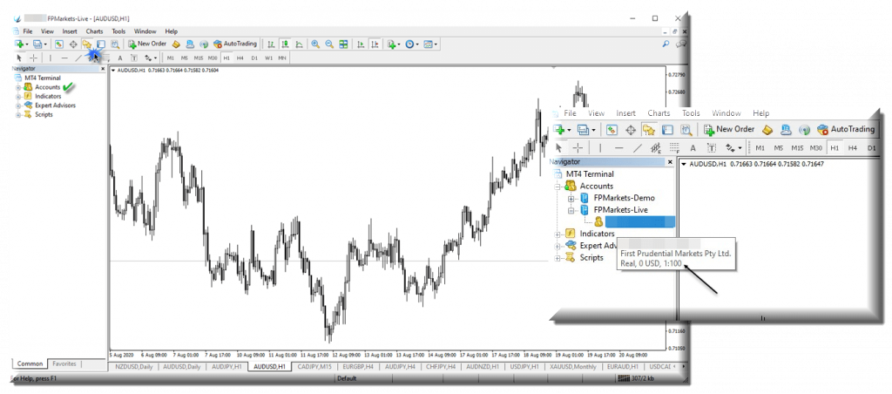Click the Tile Windows icon in main toolbar

coord(343,44)
